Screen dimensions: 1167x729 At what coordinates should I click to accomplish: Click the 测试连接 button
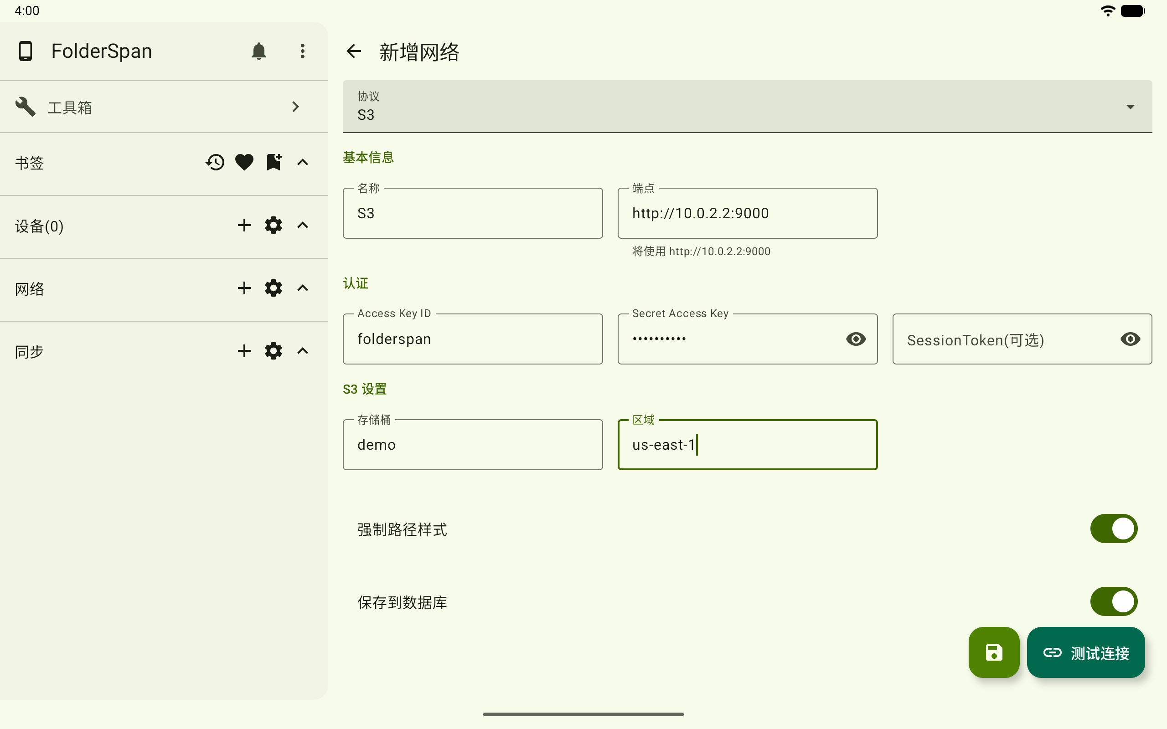pos(1085,652)
